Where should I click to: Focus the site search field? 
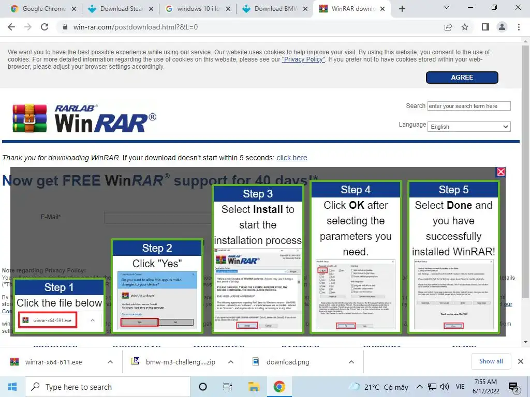tap(469, 106)
